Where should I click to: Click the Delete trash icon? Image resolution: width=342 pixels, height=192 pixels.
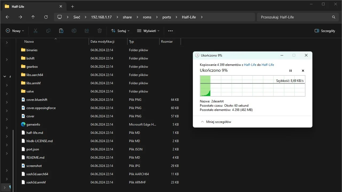(100, 31)
